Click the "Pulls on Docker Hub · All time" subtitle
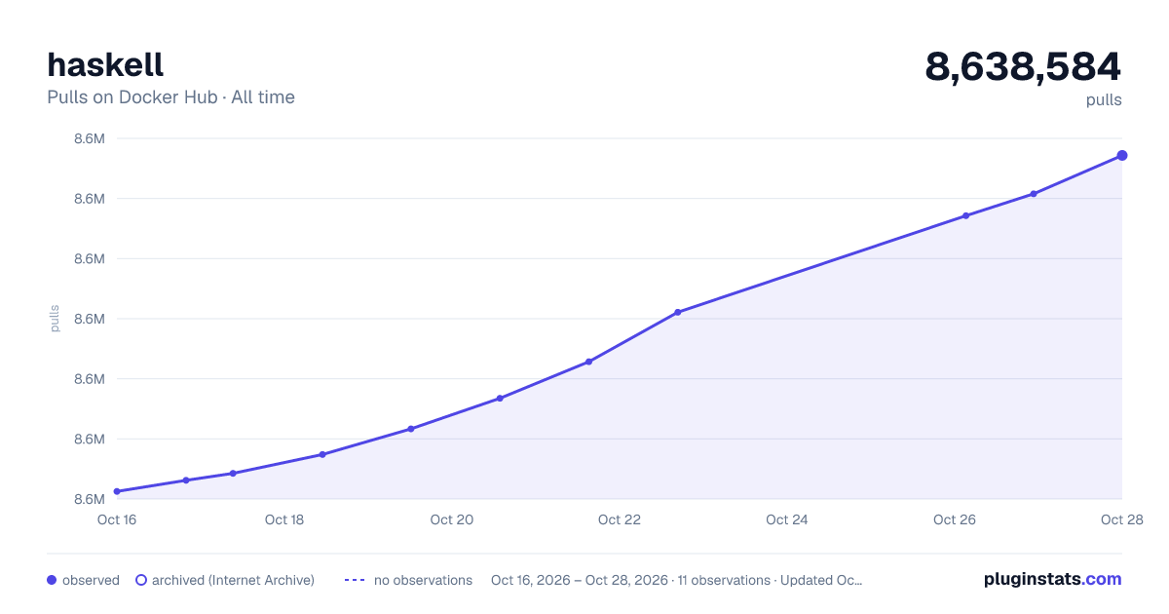The height and width of the screenshot is (614, 1169). 170,97
